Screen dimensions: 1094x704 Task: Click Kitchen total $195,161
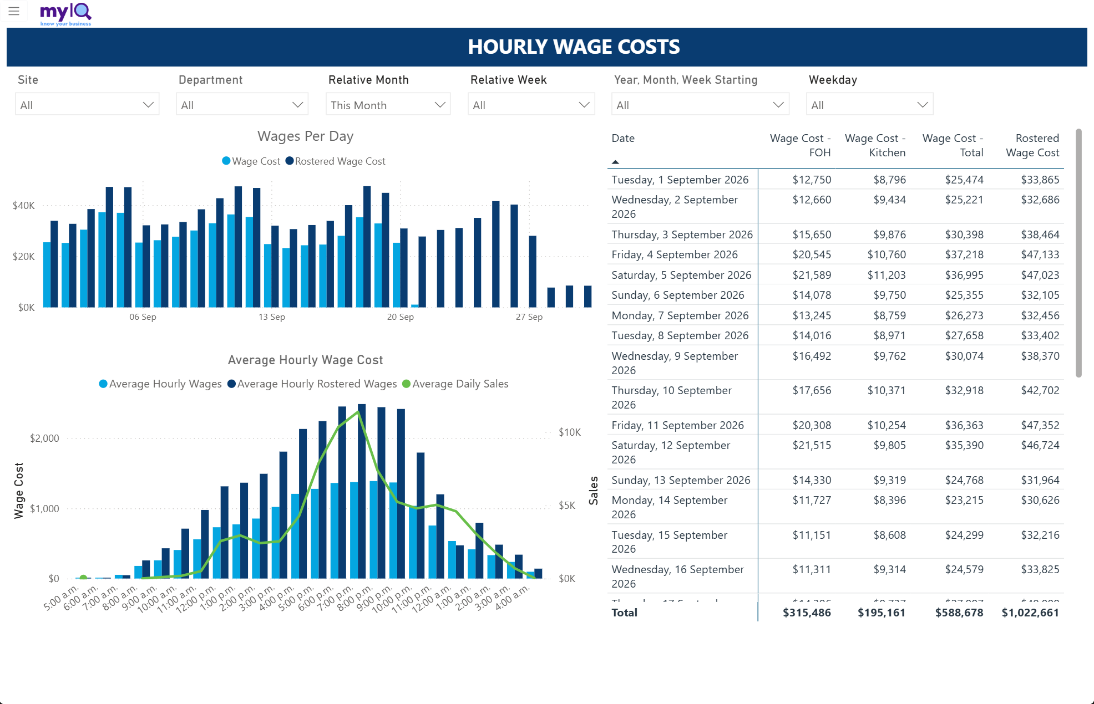coord(882,613)
